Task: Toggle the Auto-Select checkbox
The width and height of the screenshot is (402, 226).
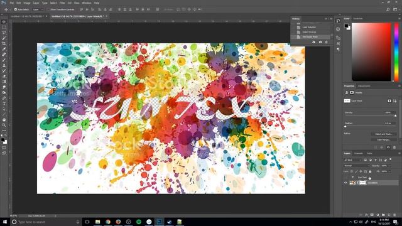Action: [x=15, y=9]
